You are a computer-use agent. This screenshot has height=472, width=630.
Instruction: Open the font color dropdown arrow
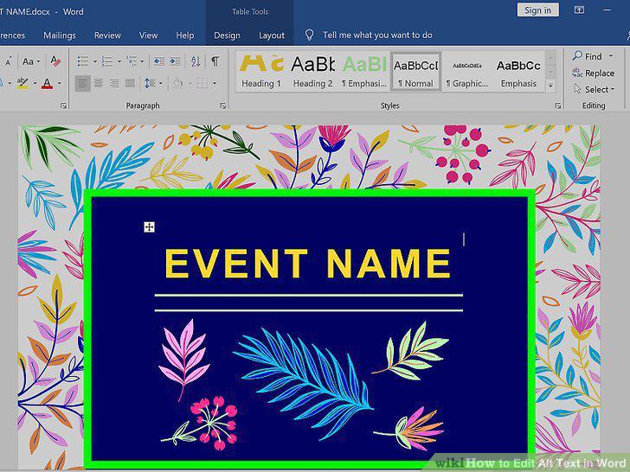point(60,84)
